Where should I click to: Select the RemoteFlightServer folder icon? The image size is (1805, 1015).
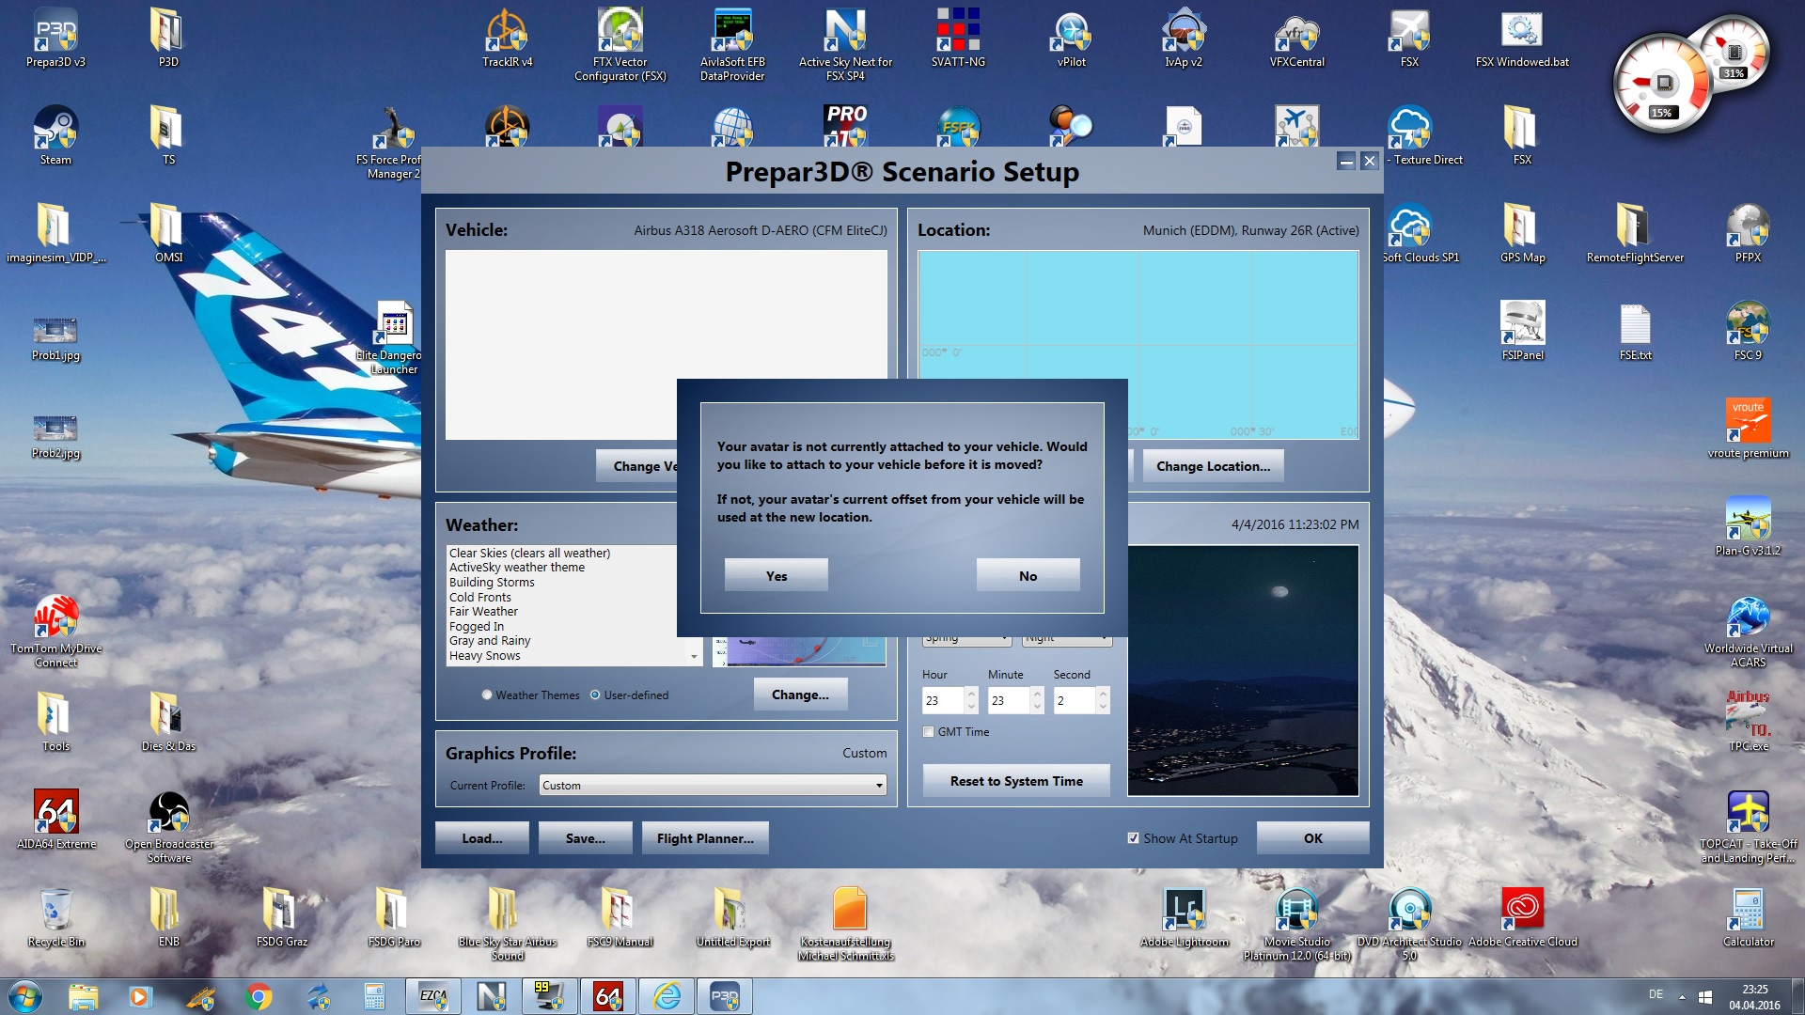click(1635, 233)
